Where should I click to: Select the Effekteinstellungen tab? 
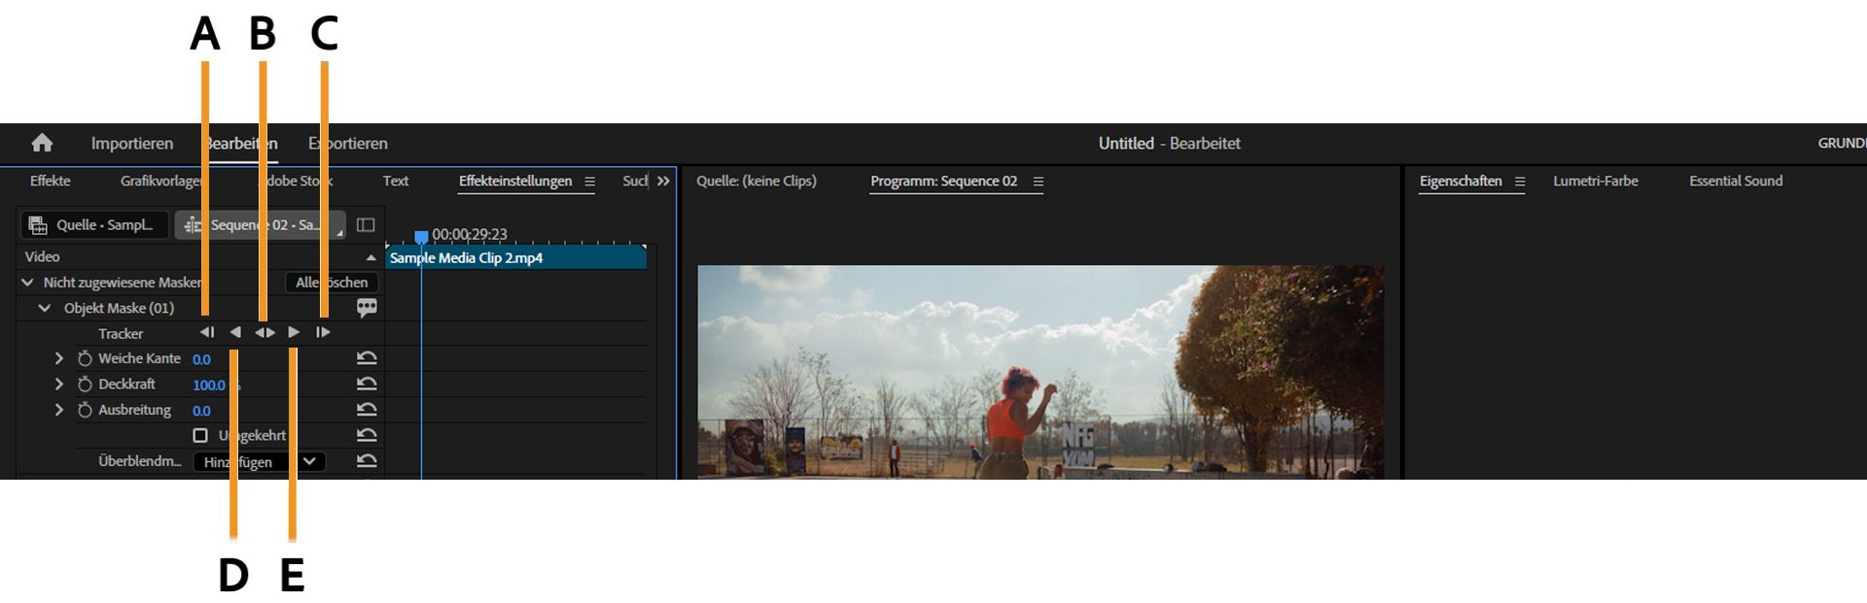[x=515, y=181]
